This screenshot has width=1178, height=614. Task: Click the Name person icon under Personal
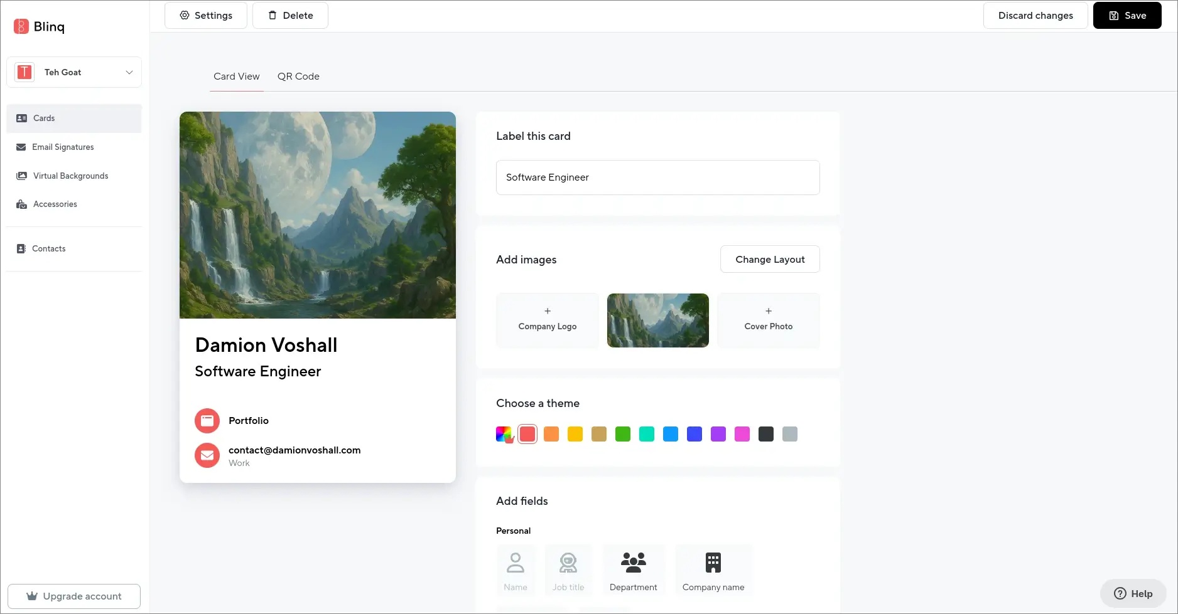tap(516, 562)
